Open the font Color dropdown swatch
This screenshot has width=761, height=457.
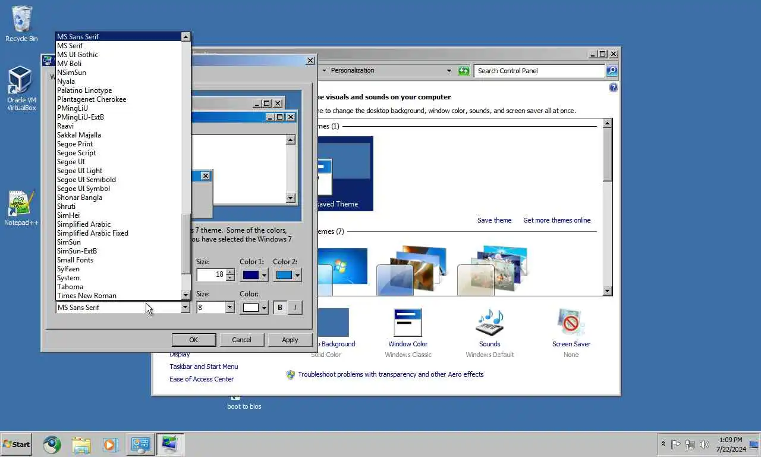tap(254, 308)
